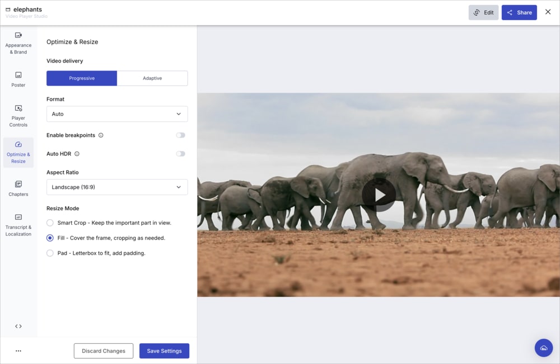Select the Smart Crop resize mode
Viewport: 560px width, 364px height.
(x=50, y=223)
